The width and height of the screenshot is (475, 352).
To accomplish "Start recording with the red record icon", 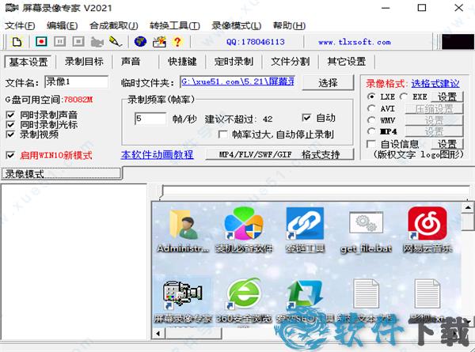I will [41, 41].
